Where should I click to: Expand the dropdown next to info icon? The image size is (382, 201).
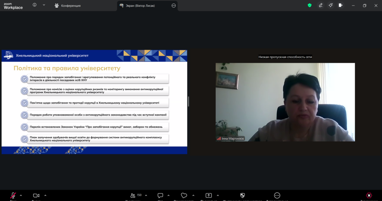point(44,5)
